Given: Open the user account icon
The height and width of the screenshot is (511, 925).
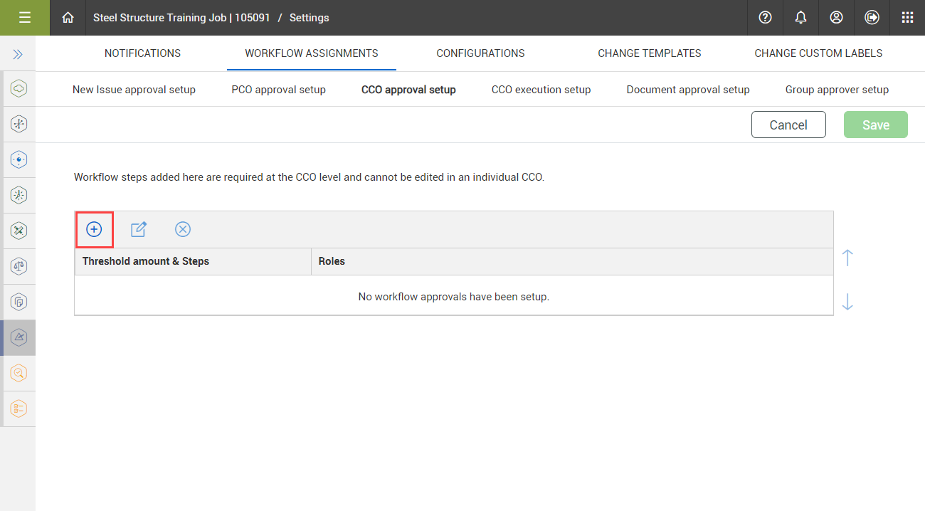Looking at the screenshot, I should click(x=836, y=17).
